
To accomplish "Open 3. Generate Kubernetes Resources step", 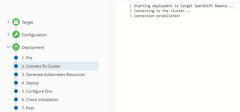I will pos(53,74).
